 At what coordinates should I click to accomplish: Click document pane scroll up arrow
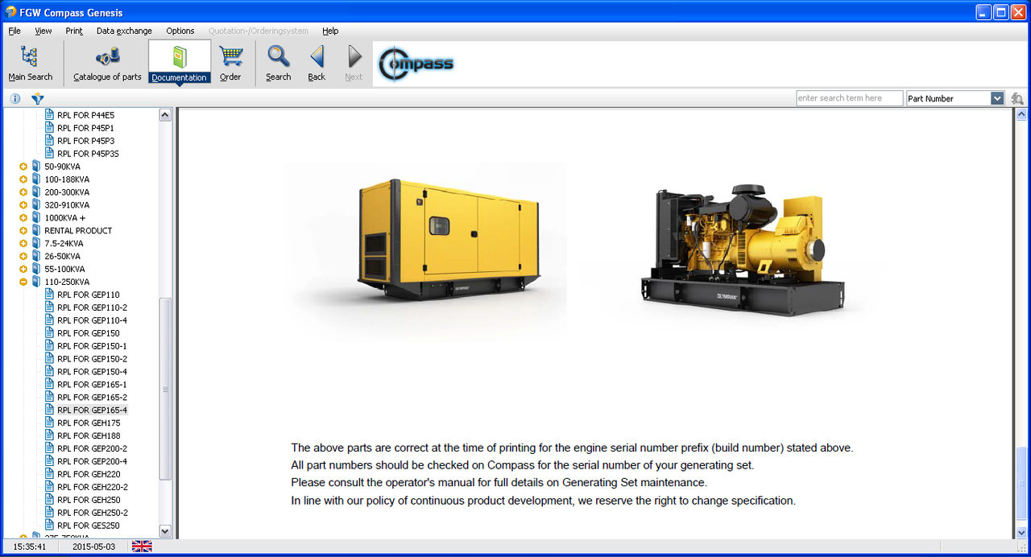(1021, 115)
